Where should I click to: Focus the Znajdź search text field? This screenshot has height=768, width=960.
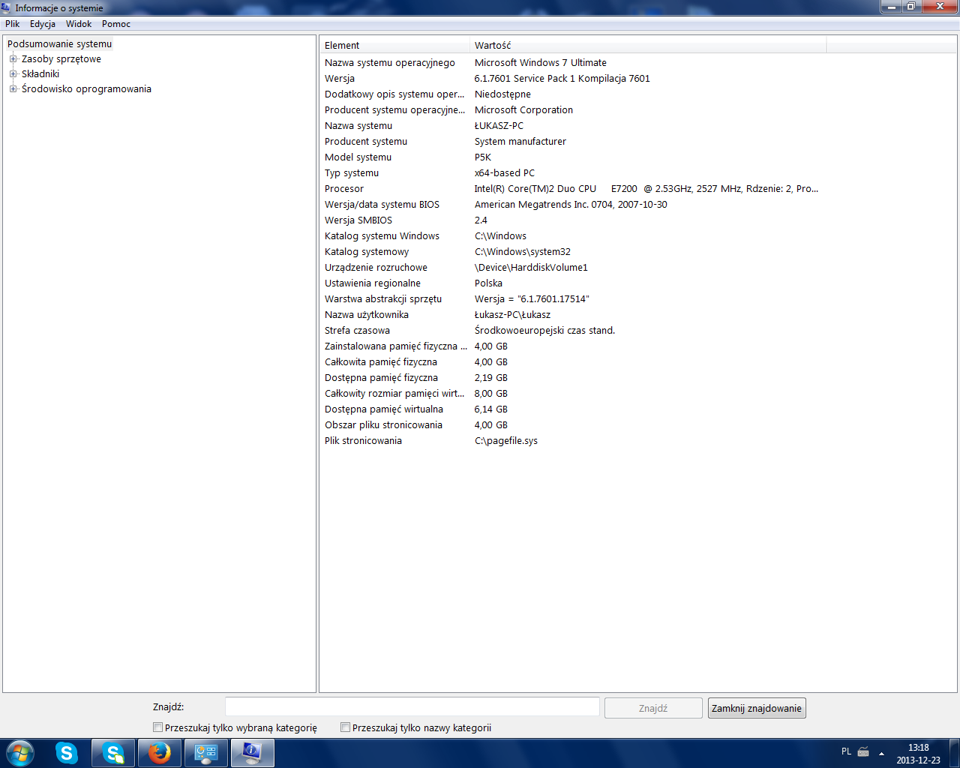click(412, 706)
